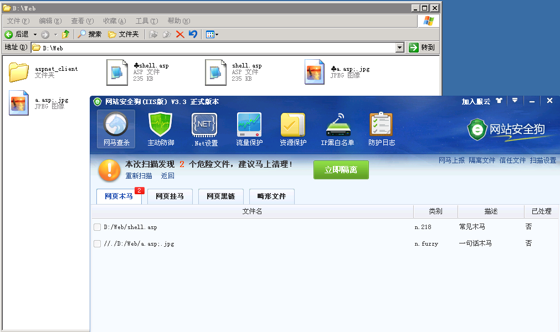Open the 资源保护 resource protection module

pos(293,129)
